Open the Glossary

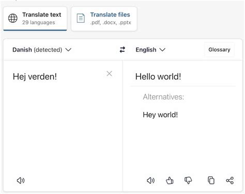click(219, 50)
